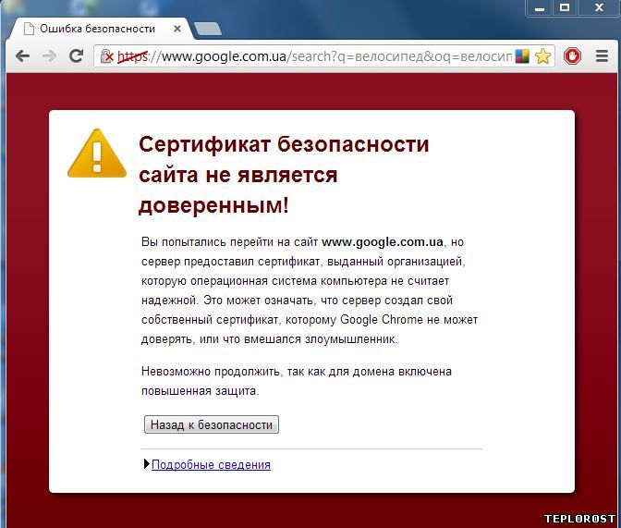Click the 'www.google.com.ua' bold text
The width and height of the screenshot is (621, 528).
coord(383,241)
